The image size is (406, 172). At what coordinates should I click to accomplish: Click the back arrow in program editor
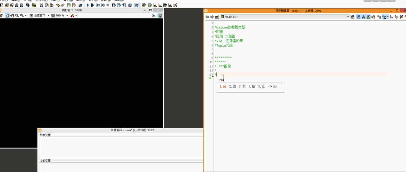(x=207, y=17)
